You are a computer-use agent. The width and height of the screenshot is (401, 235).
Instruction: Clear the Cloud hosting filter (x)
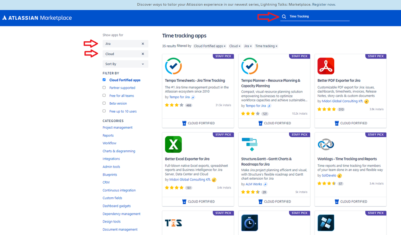point(143,54)
